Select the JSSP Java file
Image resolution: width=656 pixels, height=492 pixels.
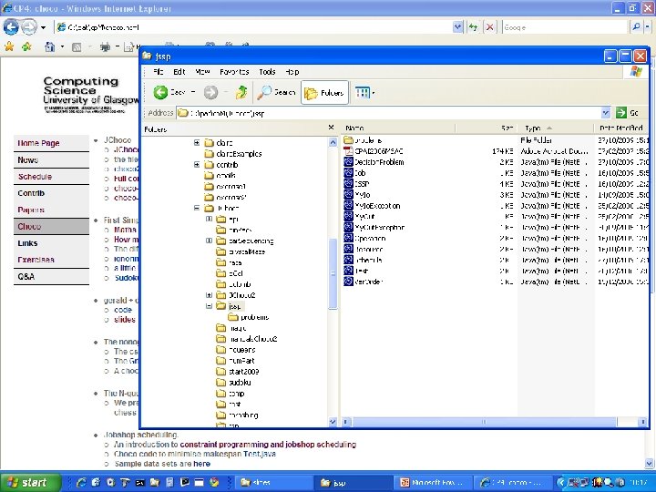[x=357, y=184]
